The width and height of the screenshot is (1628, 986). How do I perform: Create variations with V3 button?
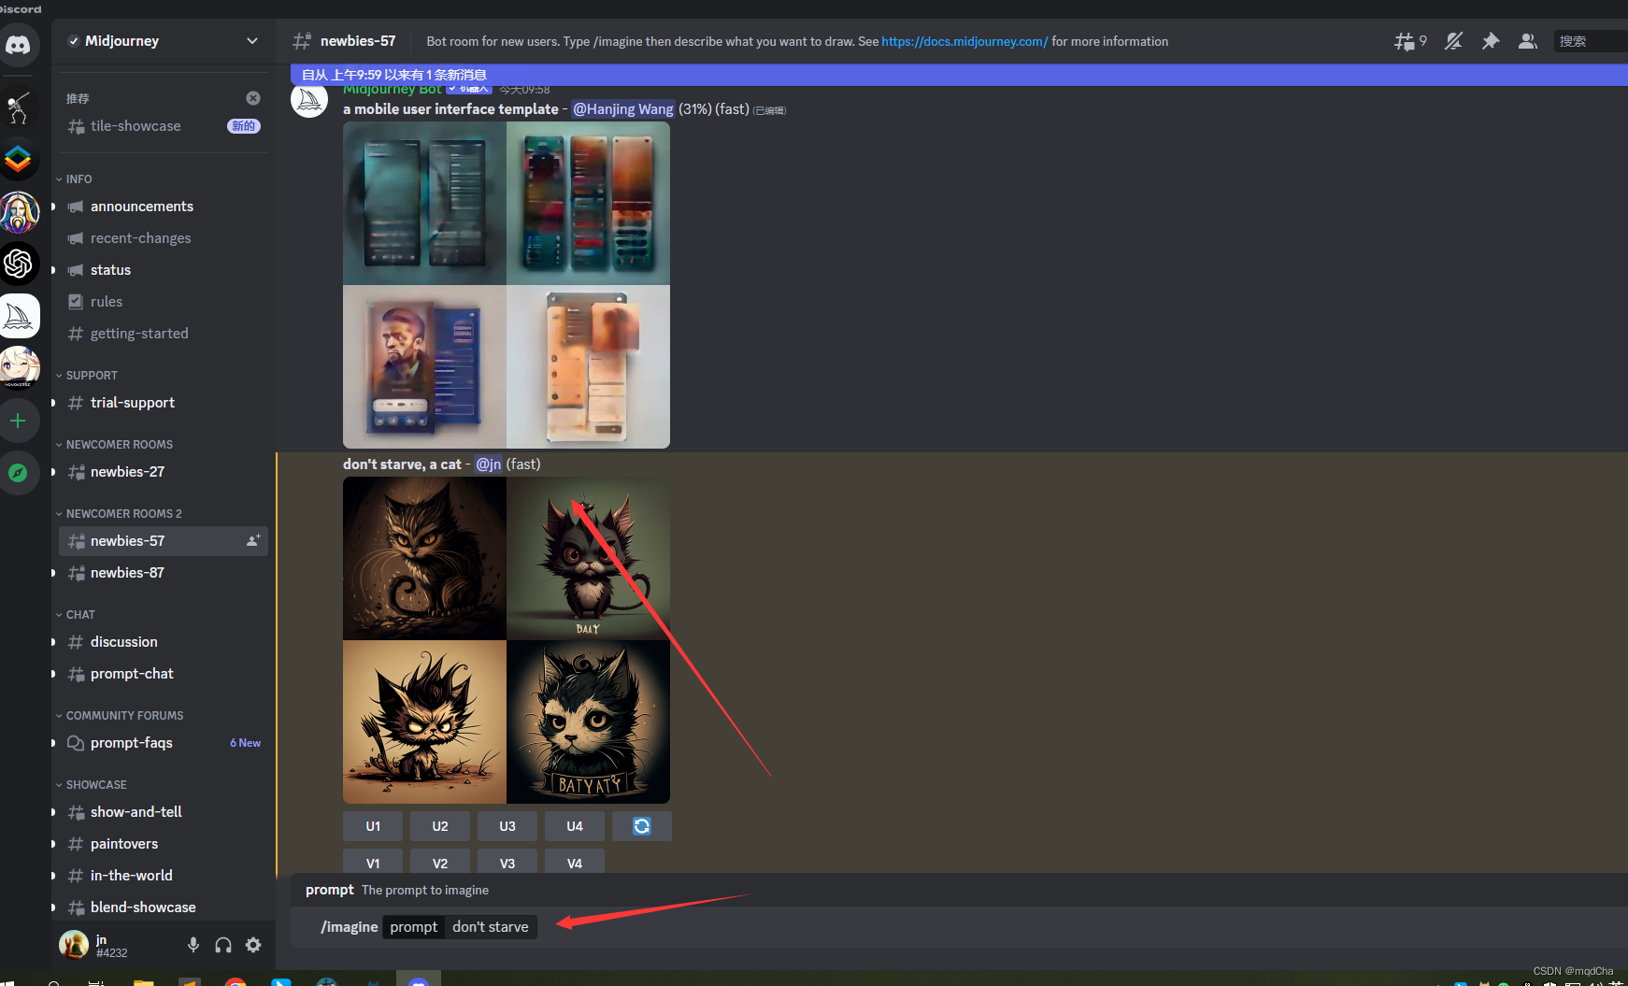pyautogui.click(x=507, y=862)
